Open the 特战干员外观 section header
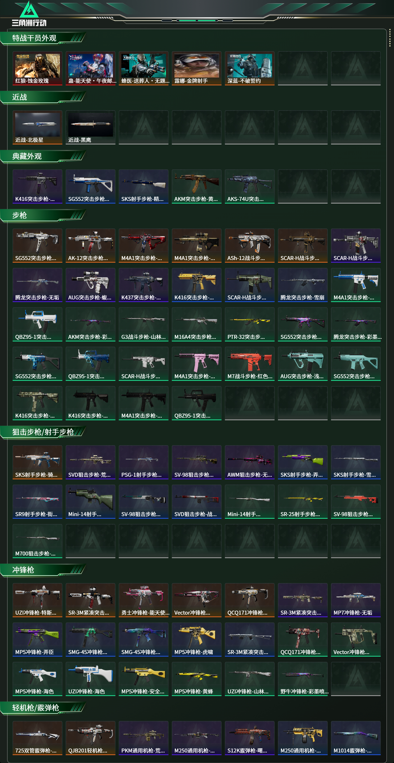The image size is (394, 763). [34, 38]
